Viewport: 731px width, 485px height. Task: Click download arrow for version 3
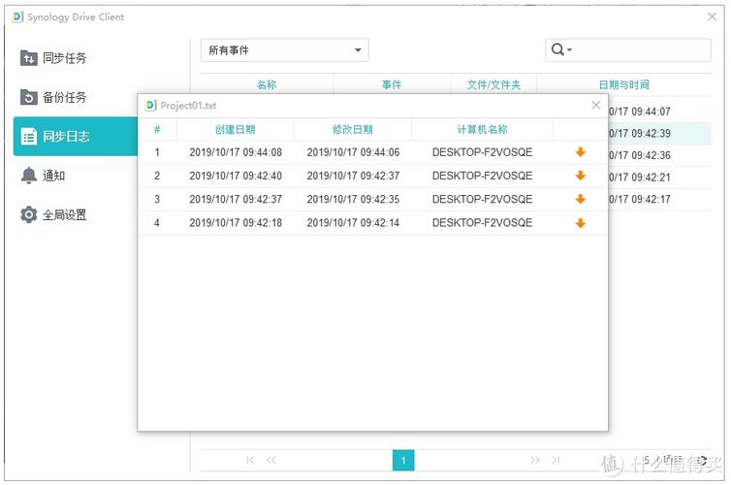[580, 199]
